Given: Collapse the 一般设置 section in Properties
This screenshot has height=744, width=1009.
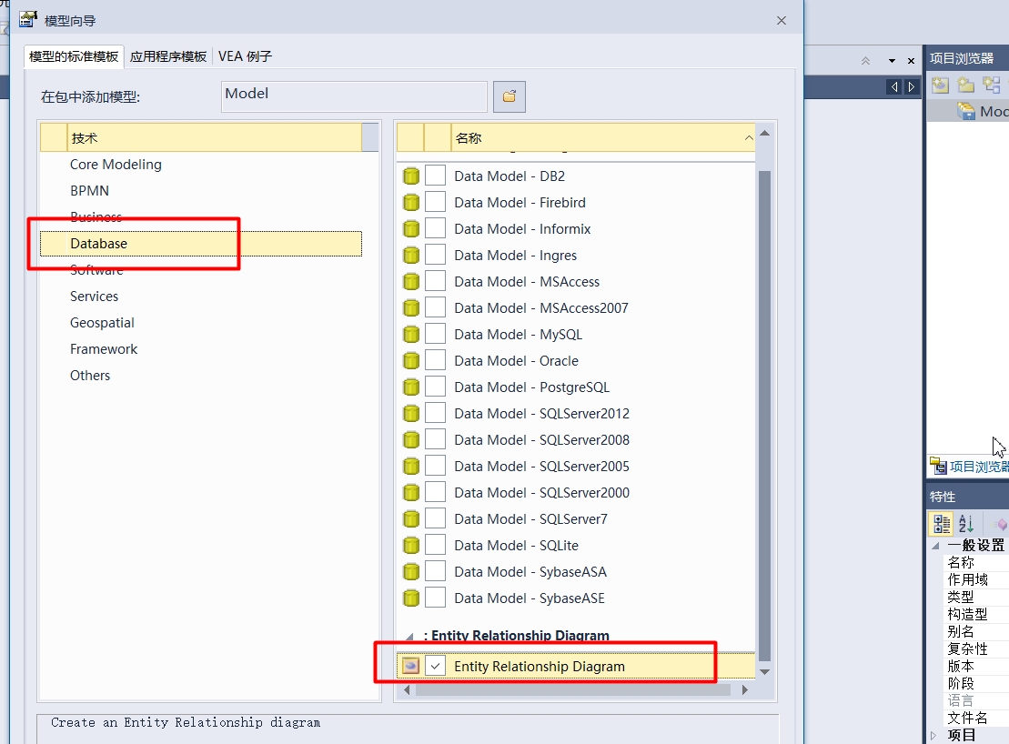Looking at the screenshot, I should tap(935, 544).
